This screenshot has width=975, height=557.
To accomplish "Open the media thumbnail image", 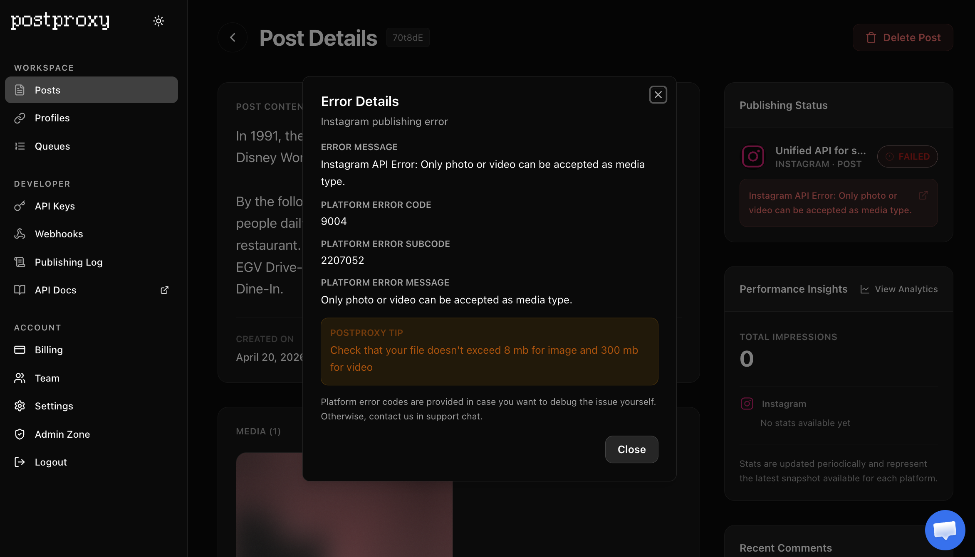I will point(344,505).
